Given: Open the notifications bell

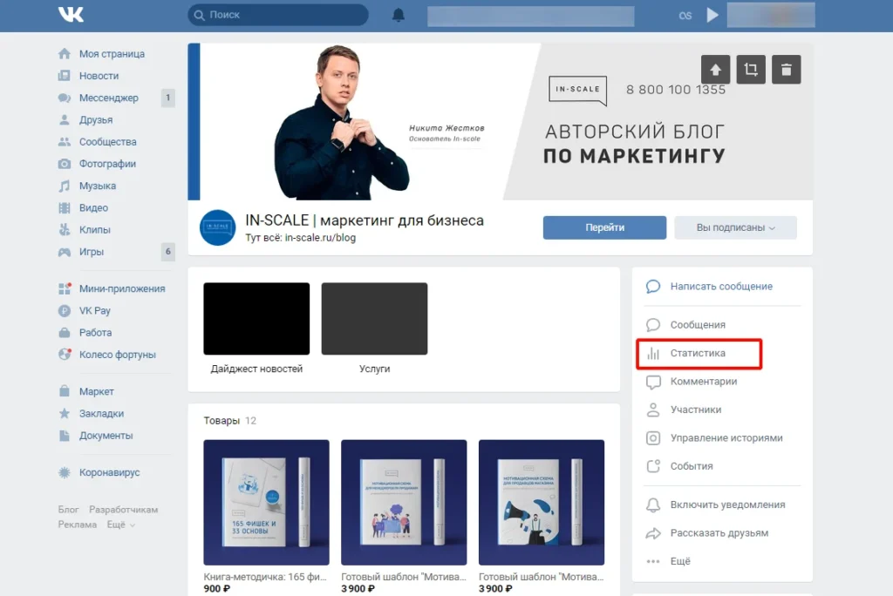Looking at the screenshot, I should 398,15.
